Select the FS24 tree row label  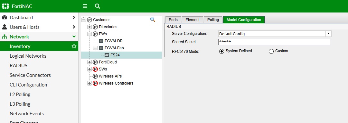click(115, 55)
